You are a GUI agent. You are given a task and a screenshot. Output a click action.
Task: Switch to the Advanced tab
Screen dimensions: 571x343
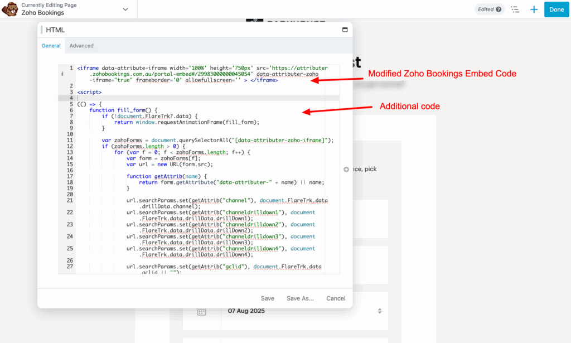(x=81, y=46)
